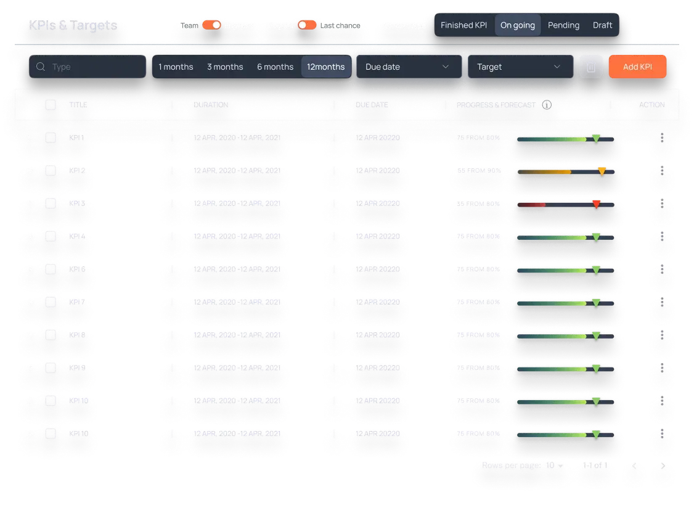The image size is (694, 505).
Task: Open three-dot action menu for KPI 1
Action: point(662,138)
